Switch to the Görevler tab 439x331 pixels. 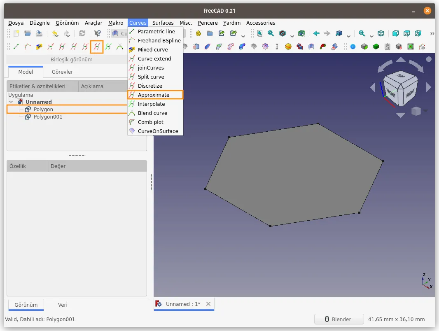(62, 72)
